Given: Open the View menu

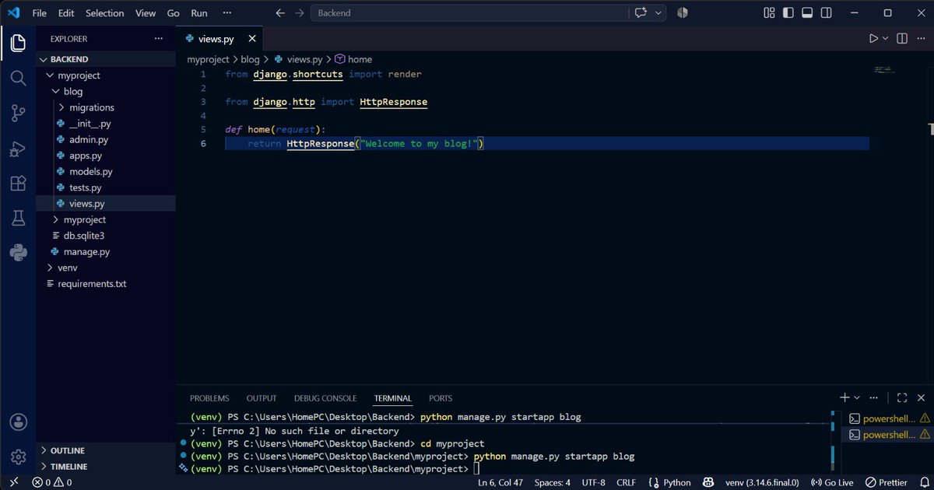Looking at the screenshot, I should [146, 13].
